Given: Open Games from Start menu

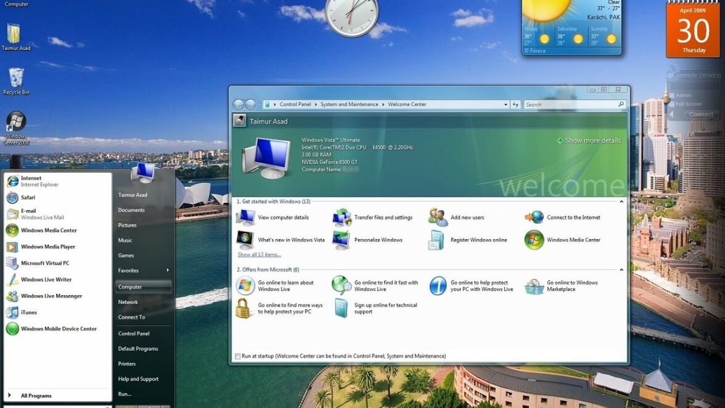Looking at the screenshot, I should pos(126,256).
